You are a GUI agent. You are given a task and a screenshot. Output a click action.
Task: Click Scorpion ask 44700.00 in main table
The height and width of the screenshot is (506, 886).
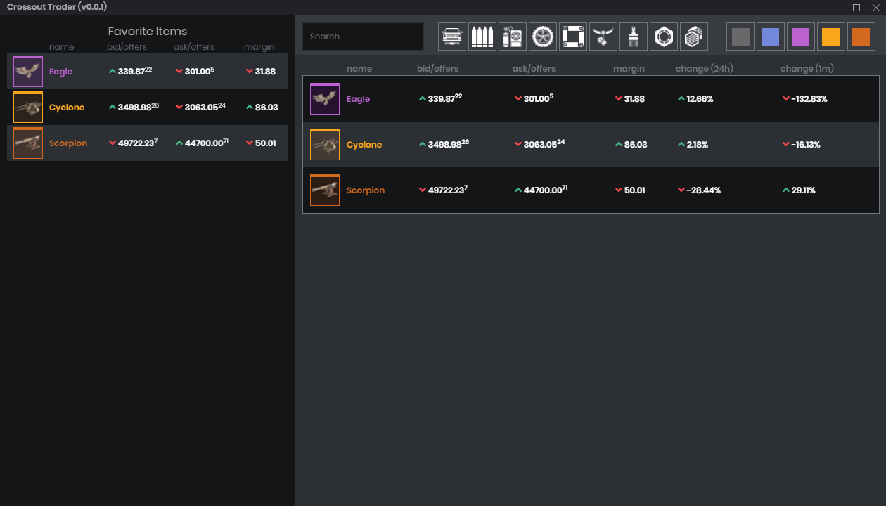coord(541,190)
